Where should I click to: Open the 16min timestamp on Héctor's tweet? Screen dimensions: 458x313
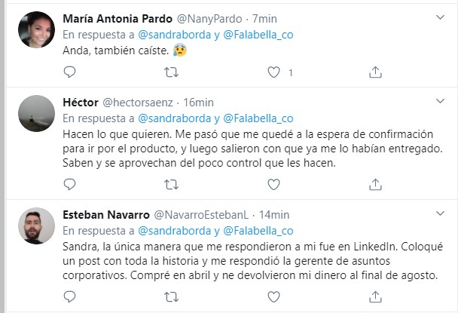200,102
